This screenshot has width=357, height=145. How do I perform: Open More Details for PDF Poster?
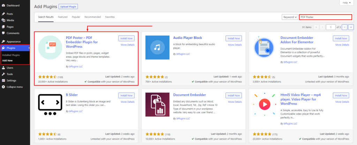click(128, 45)
